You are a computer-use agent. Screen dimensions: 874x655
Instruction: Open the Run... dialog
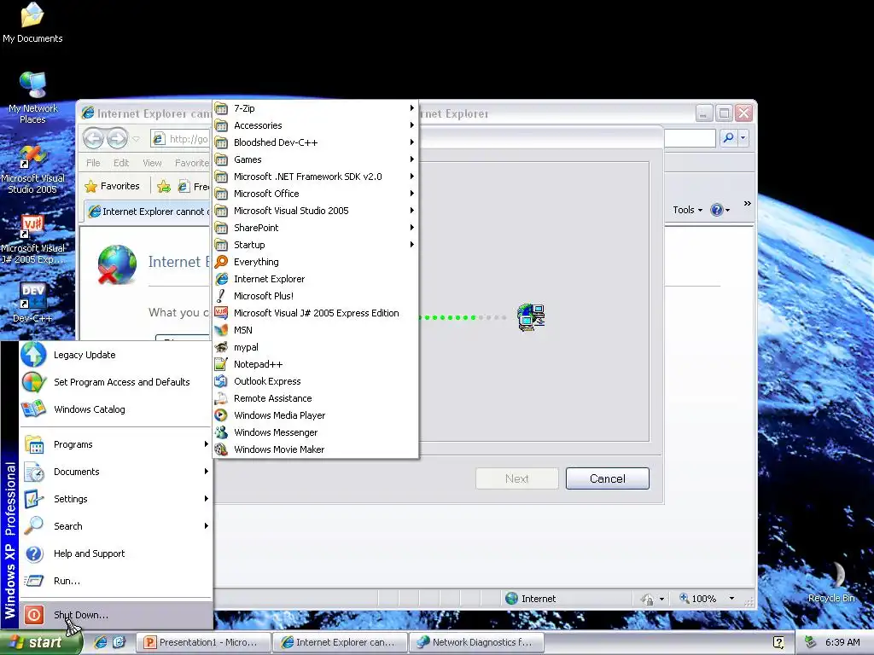point(115,581)
